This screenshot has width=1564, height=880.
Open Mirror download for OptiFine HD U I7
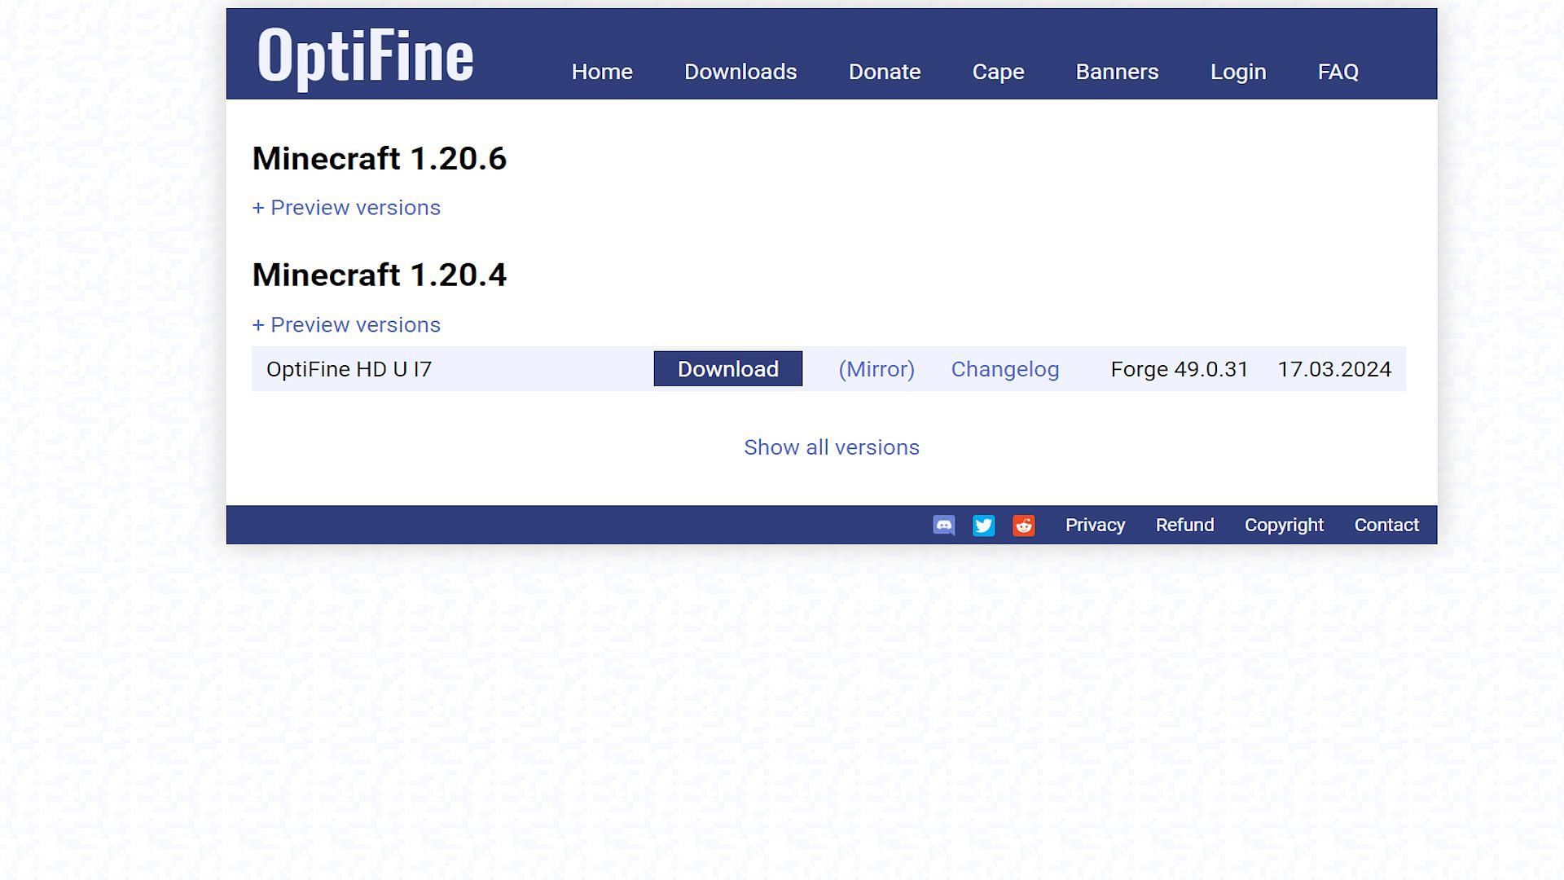pos(876,368)
